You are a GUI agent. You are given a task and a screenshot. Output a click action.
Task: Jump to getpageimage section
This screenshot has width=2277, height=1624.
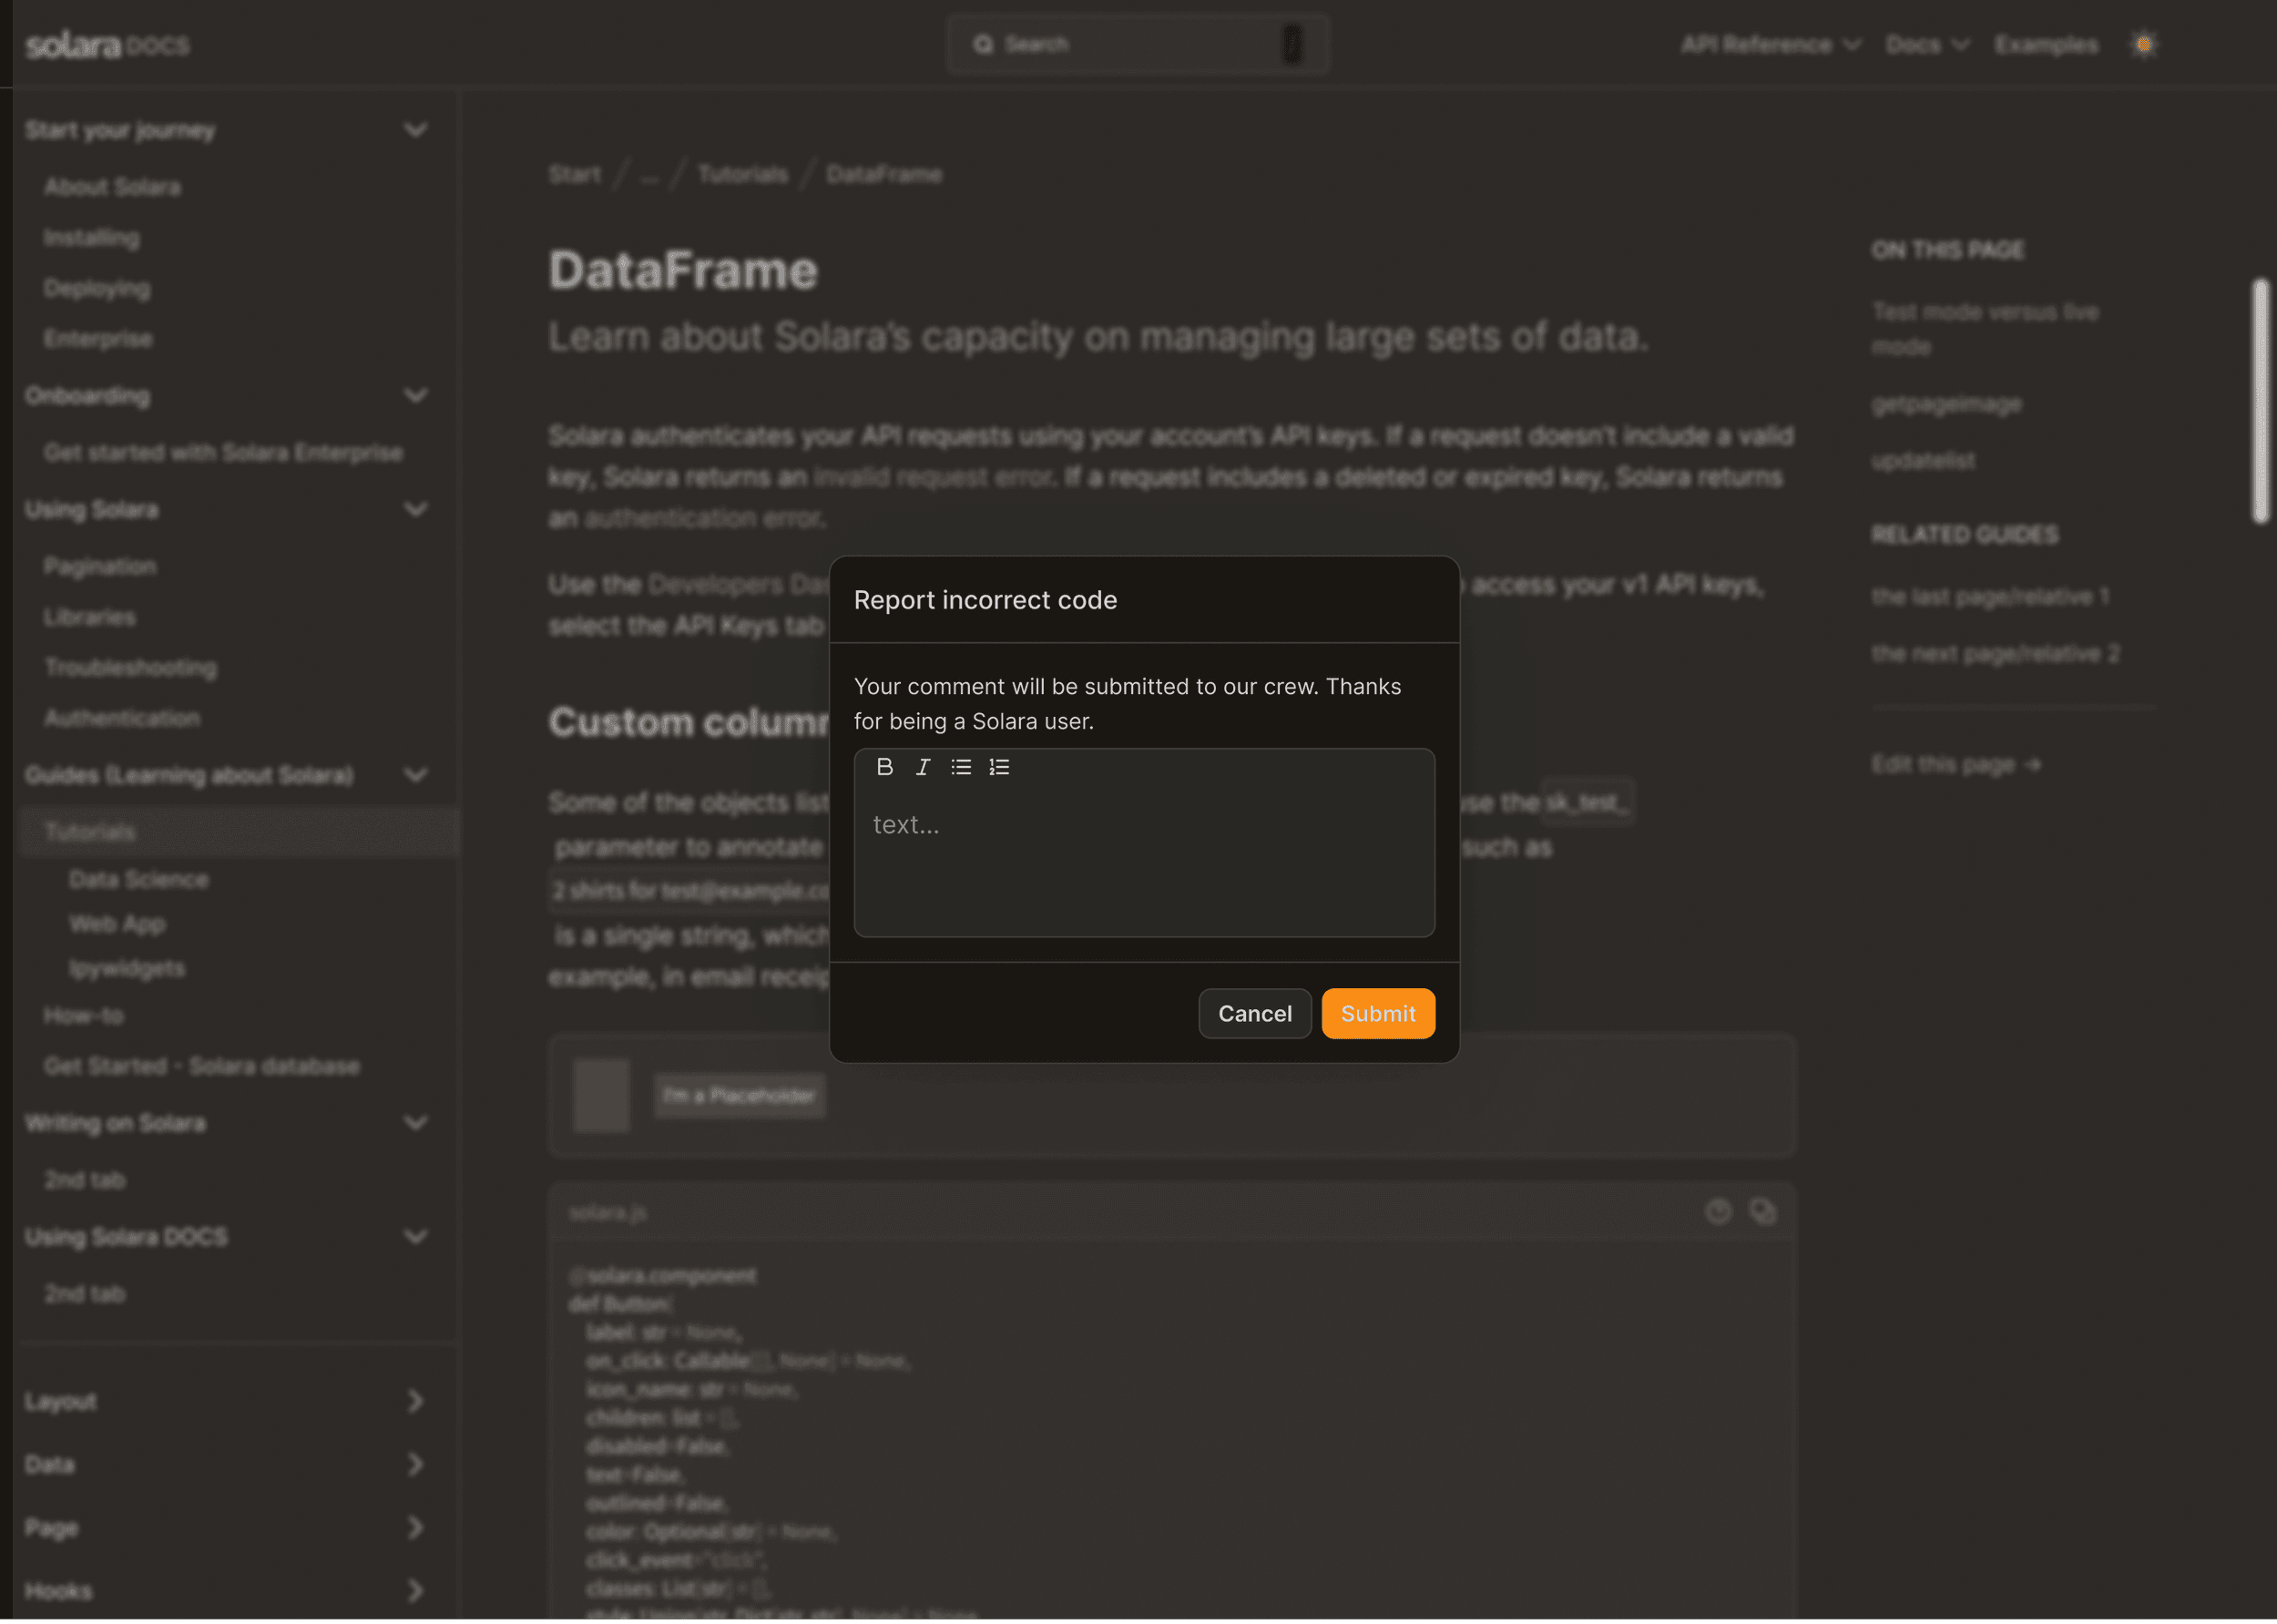pos(1946,404)
